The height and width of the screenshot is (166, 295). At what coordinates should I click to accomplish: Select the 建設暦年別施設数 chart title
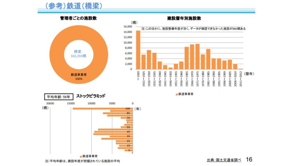(184, 18)
